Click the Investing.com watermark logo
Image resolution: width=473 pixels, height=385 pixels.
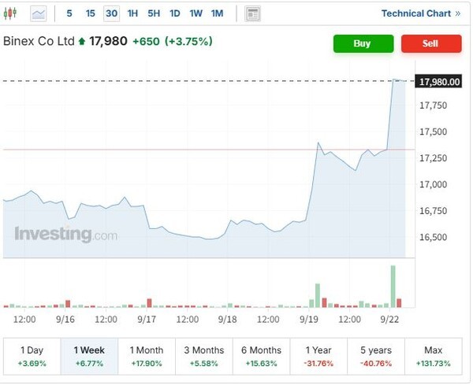(65, 234)
